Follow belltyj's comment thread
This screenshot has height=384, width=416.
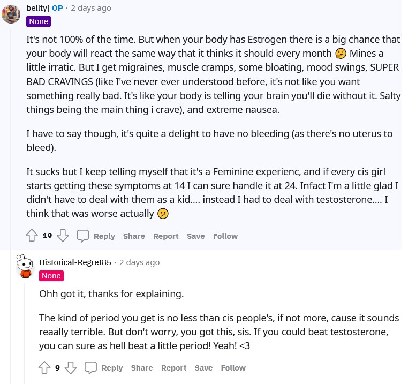[225, 236]
